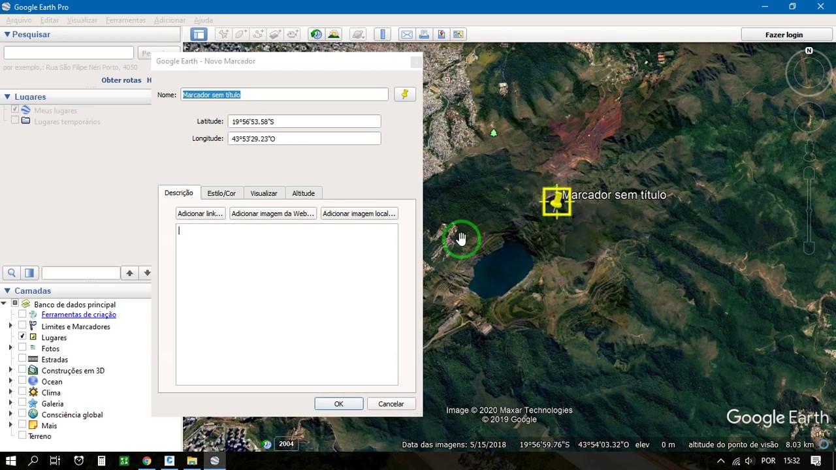Click the Add Path toolbar icon
This screenshot has width=836, height=470.
click(x=258, y=35)
